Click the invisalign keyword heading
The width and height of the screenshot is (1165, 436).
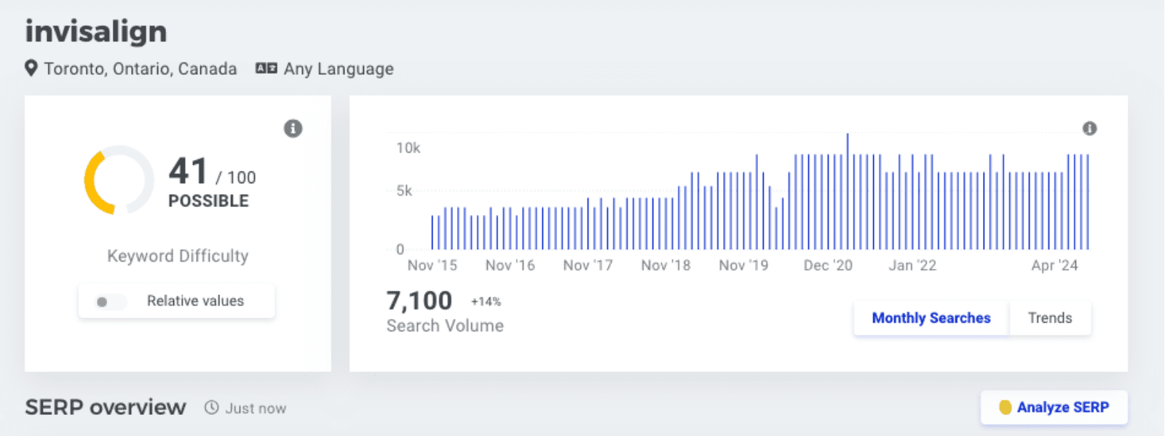click(96, 31)
